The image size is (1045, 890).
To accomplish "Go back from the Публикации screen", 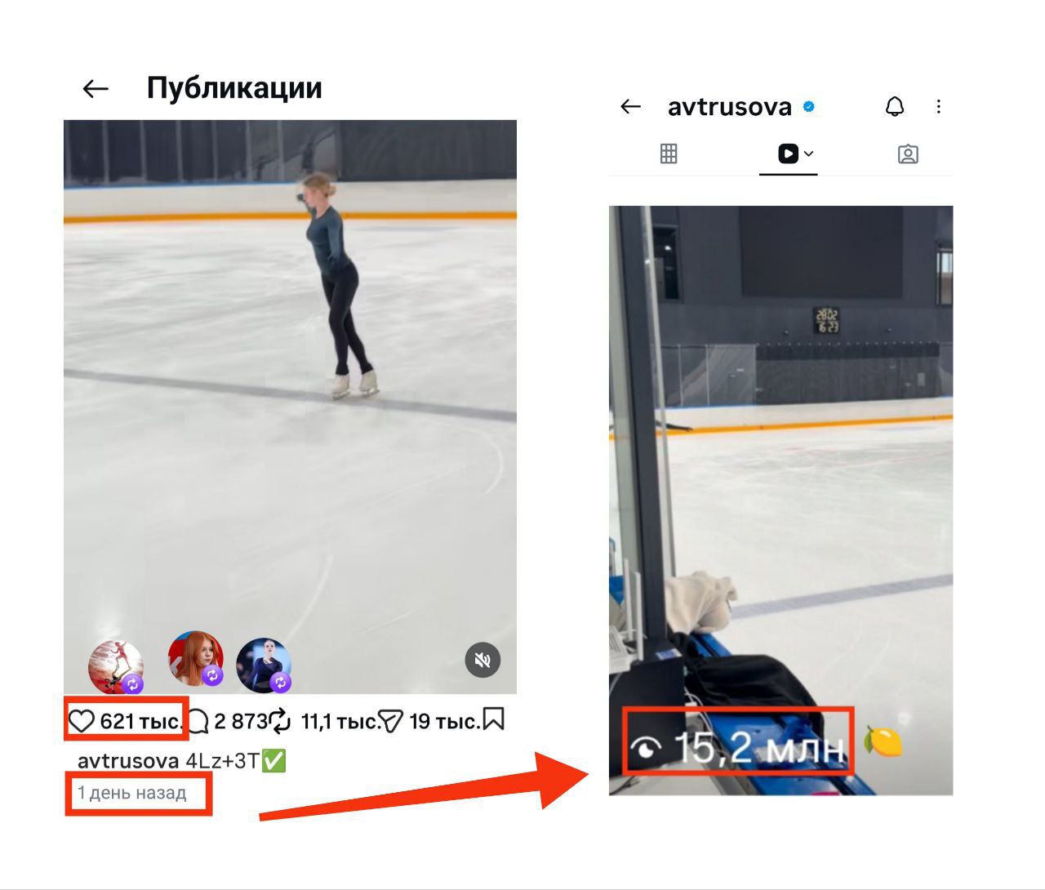I will [96, 89].
